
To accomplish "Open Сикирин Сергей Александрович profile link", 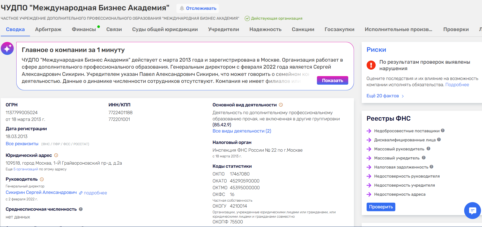I will (41, 193).
